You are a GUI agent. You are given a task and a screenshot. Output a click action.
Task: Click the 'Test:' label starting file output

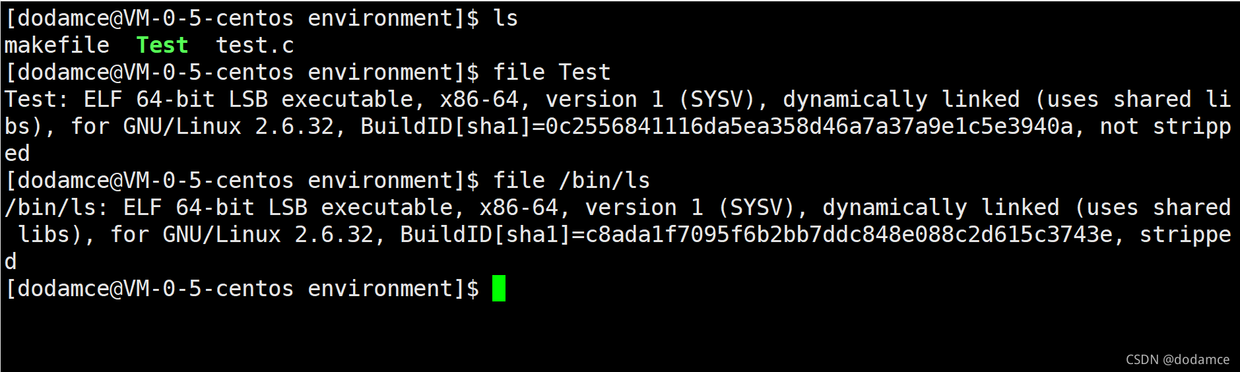(x=37, y=100)
